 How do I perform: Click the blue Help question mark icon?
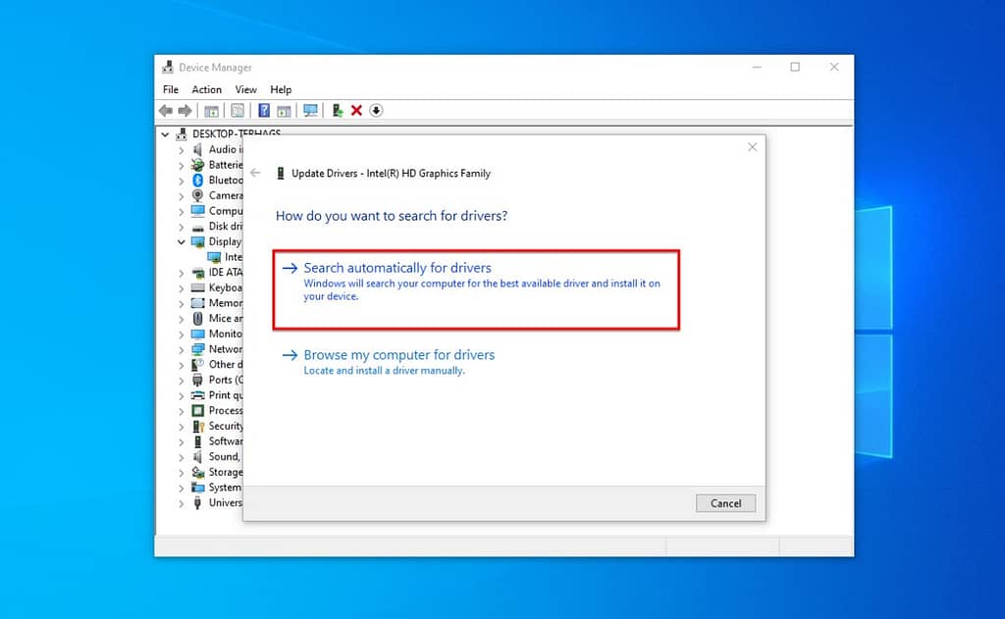pyautogui.click(x=263, y=111)
